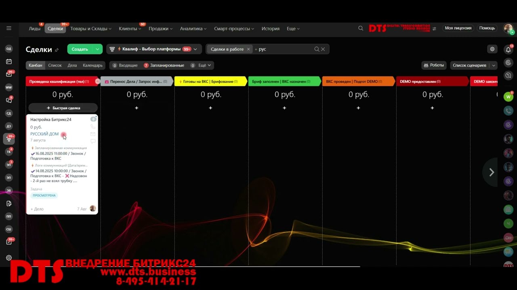The width and height of the screenshot is (517, 290).
Task: Open the settings gear in left sidebar
Action: (x=9, y=258)
